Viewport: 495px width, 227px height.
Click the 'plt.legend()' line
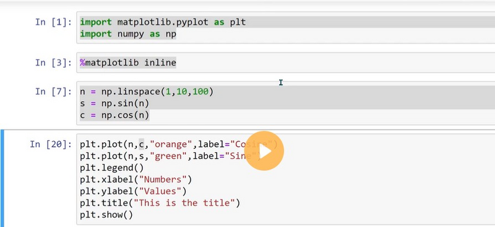click(x=111, y=168)
